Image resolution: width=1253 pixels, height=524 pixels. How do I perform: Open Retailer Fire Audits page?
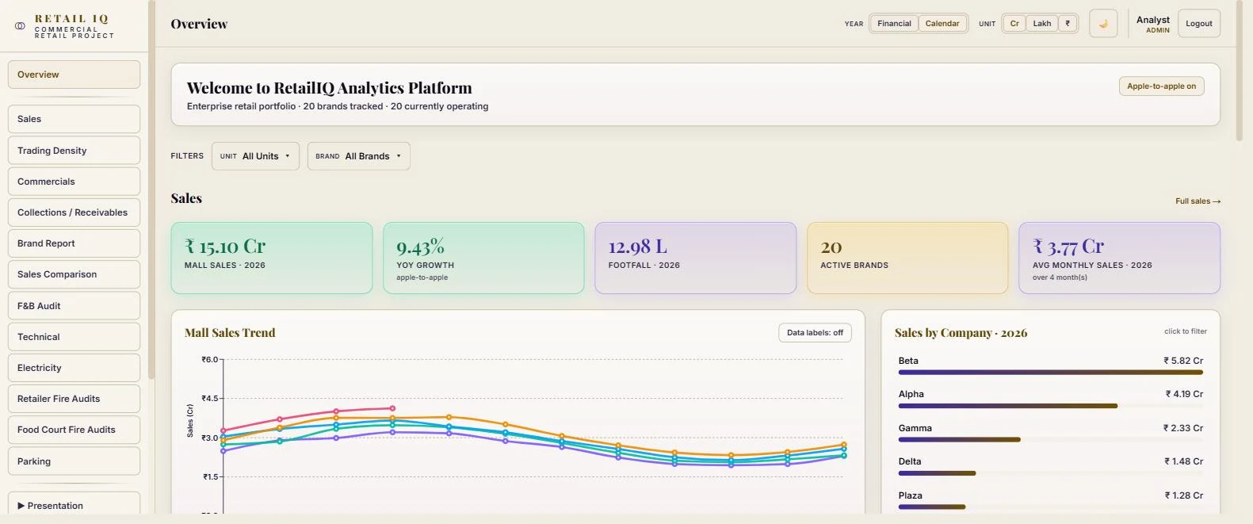click(x=74, y=399)
